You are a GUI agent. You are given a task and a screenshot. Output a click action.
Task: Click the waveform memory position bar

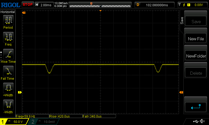(x=100, y=5)
